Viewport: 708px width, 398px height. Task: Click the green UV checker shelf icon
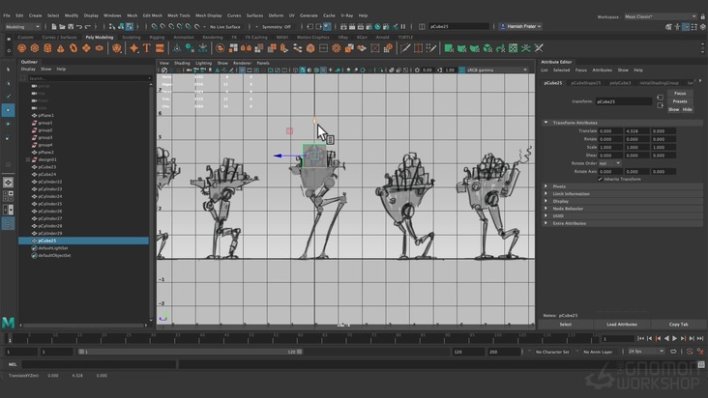[x=513, y=48]
